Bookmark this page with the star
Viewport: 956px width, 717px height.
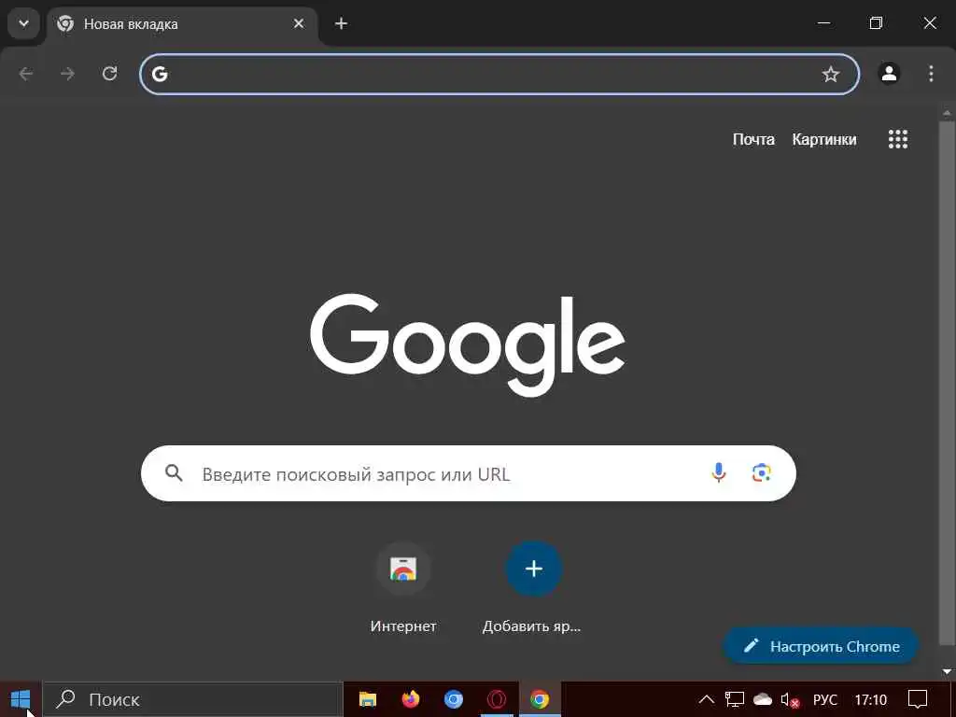tap(830, 75)
